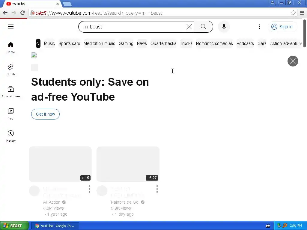Open YouTube settings three-dot menu
Image resolution: width=307 pixels, height=230 pixels.
point(259,27)
